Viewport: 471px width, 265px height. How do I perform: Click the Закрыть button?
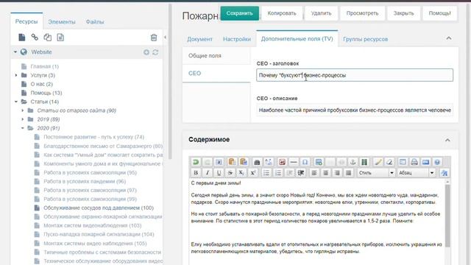[x=404, y=13]
